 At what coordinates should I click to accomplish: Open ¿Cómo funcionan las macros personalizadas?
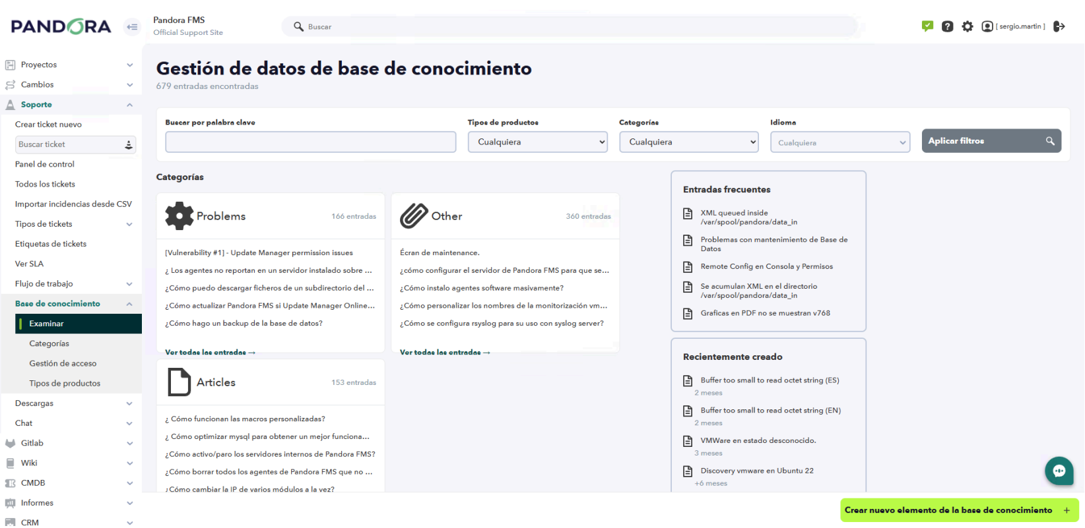(245, 419)
